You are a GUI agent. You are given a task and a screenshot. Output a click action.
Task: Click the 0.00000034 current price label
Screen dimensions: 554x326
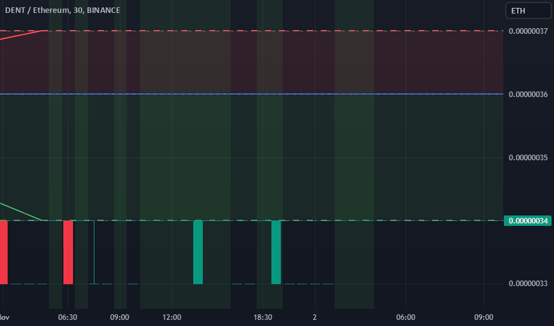point(527,220)
